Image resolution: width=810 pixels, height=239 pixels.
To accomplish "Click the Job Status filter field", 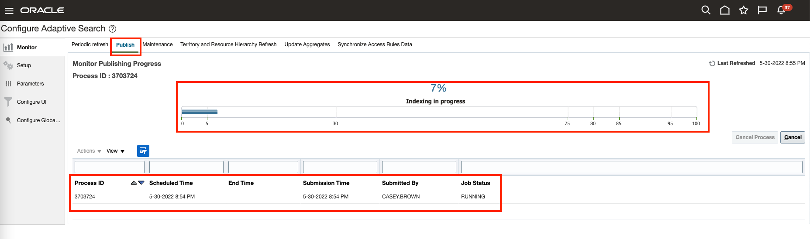I will pos(632,167).
